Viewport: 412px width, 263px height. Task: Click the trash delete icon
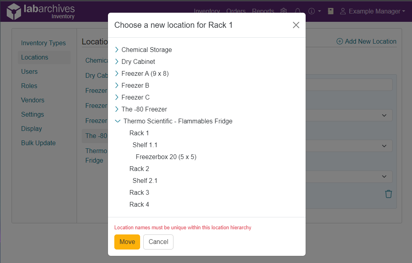388,194
